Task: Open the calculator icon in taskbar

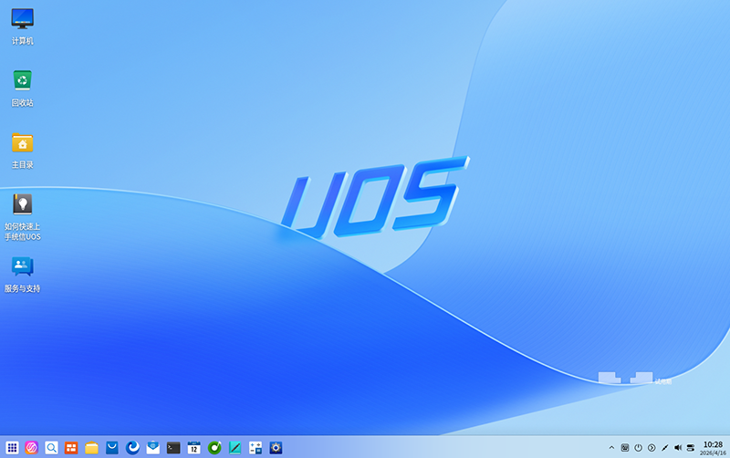Action: 255,448
